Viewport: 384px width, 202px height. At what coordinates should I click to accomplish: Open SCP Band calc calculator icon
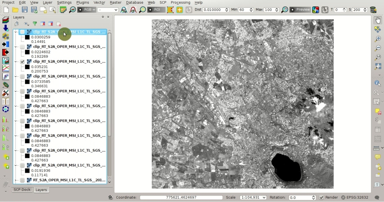click(x=6, y=60)
